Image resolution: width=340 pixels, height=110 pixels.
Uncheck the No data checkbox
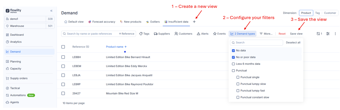coord(233,51)
